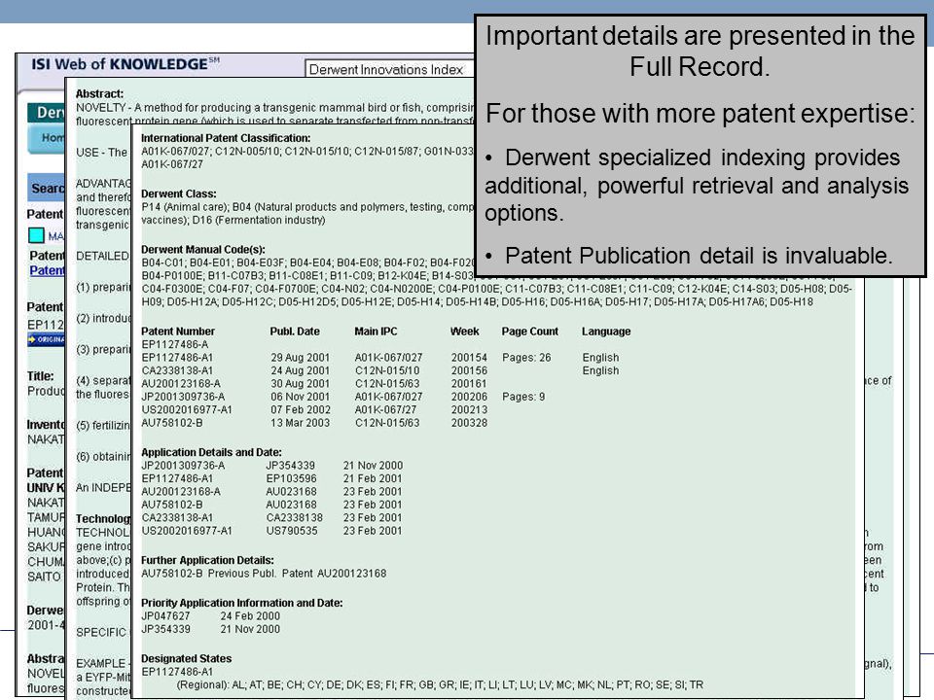Click the ISI Web of Knowledge logo
The height and width of the screenshot is (700, 934).
(126, 64)
